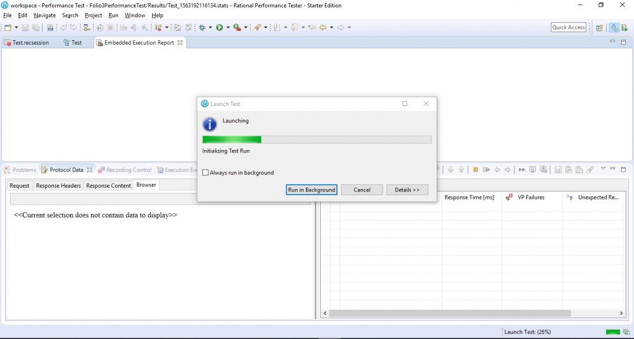Open the Recording Control tab

124,170
